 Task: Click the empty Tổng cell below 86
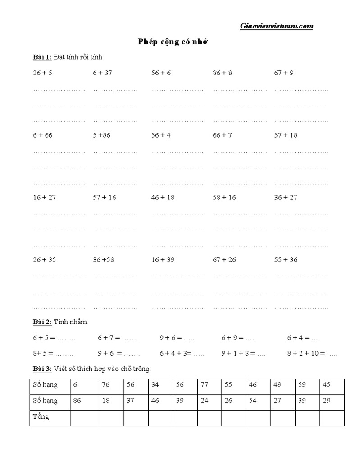point(84,417)
